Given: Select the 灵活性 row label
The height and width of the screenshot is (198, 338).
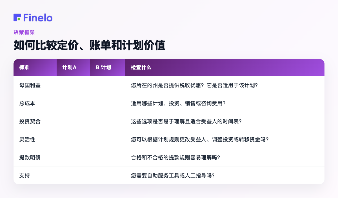Looking at the screenshot, I should point(27,139).
